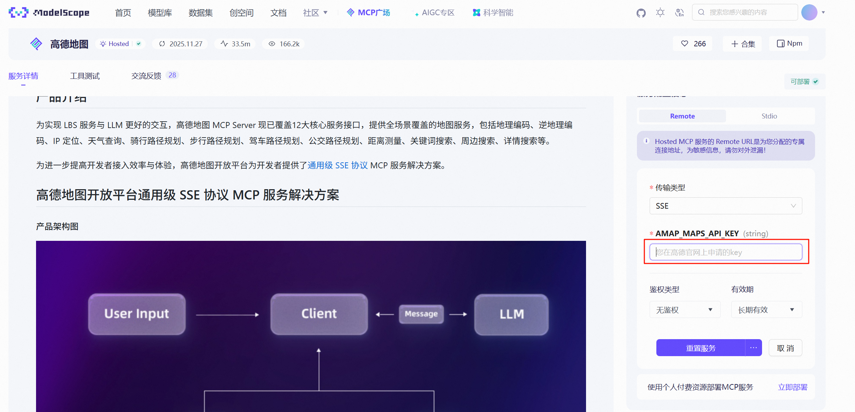The image size is (855, 412).
Task: Open user avatar menu
Action: coord(809,12)
